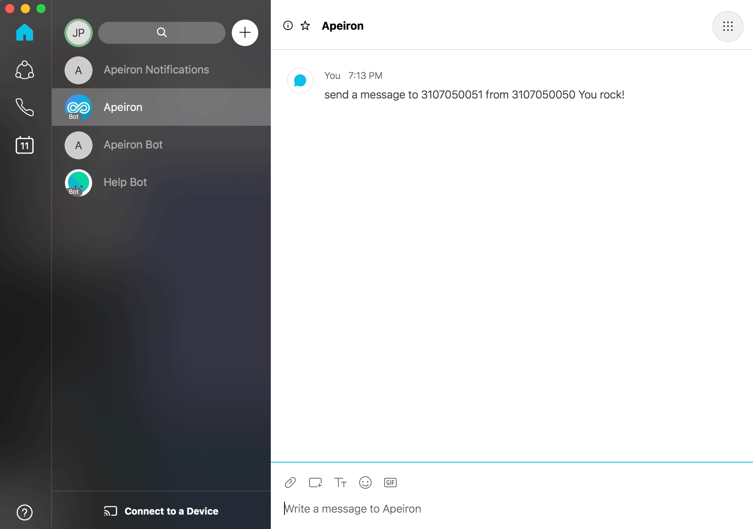Image resolution: width=753 pixels, height=529 pixels.
Task: Click the message field for Apeiron
Action: click(x=512, y=509)
